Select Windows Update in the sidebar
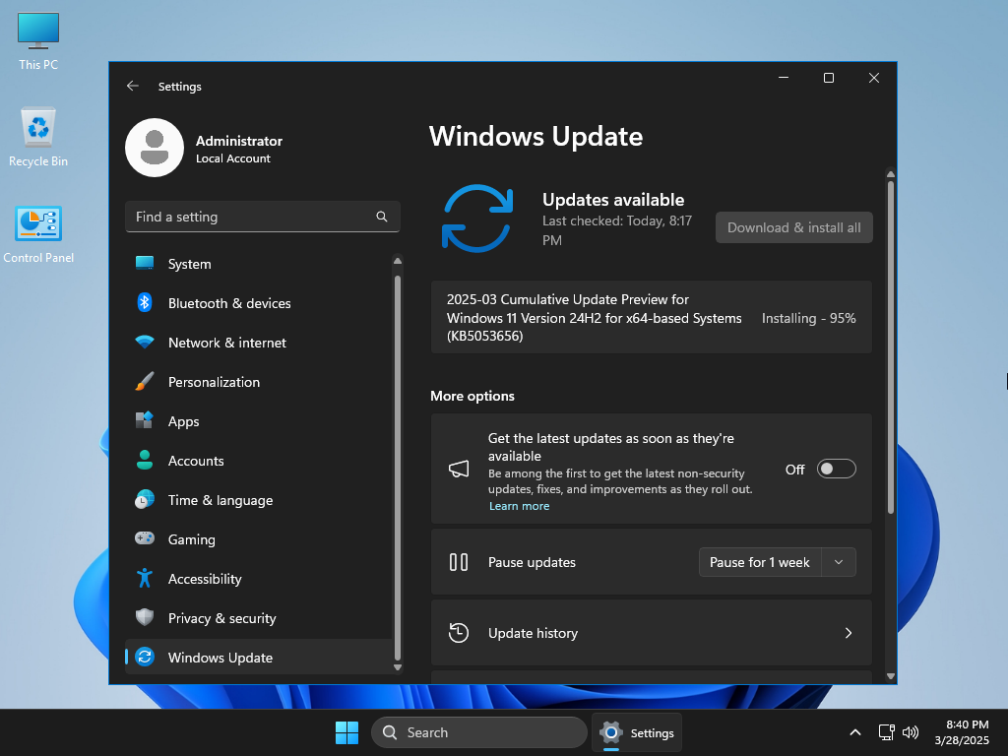 click(259, 657)
